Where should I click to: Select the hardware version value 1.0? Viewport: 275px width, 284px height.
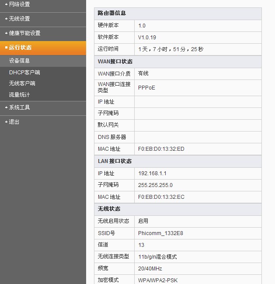click(x=142, y=26)
